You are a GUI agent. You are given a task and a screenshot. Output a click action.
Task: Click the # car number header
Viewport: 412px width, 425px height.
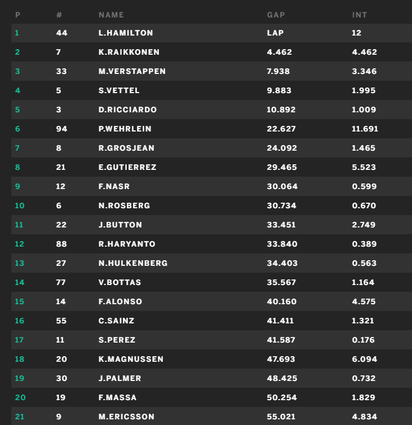(59, 15)
